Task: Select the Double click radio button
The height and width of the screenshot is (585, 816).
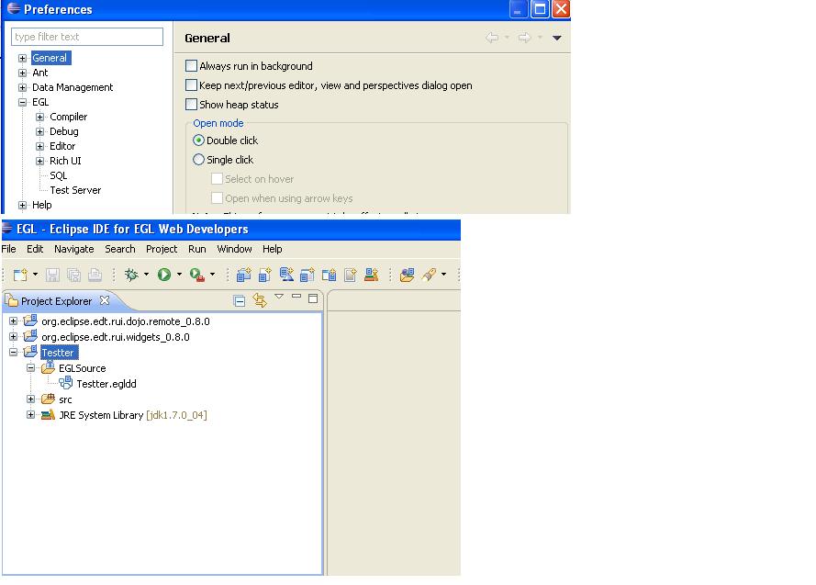Action: 198,141
